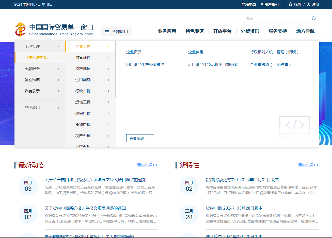Open the 业务应用 navigation menu
This screenshot has height=238, width=332.
[x=167, y=31]
